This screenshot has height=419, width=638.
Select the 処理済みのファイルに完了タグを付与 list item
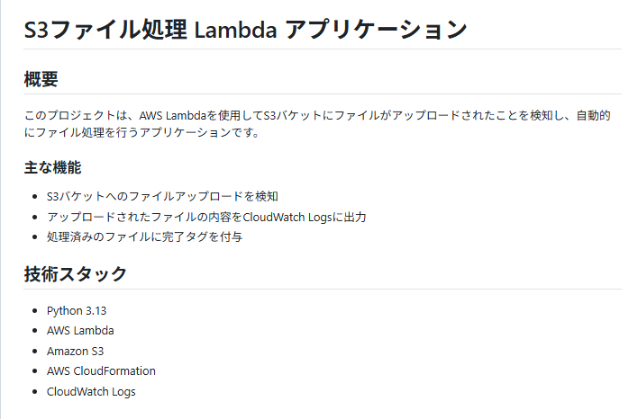[x=144, y=236]
